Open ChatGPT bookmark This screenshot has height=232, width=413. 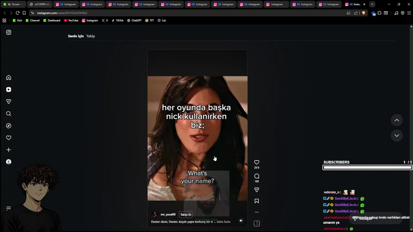point(134,20)
